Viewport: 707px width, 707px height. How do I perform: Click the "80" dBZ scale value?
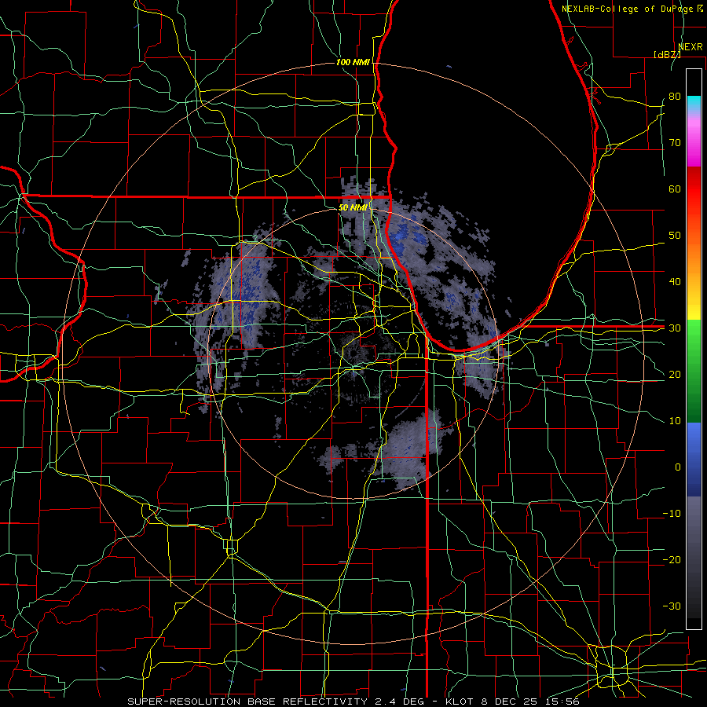[x=675, y=97]
